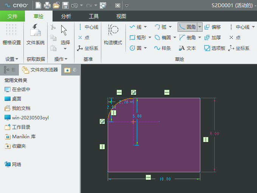Switch to the 草绘 ribbon tab
257x193 pixels.
point(39,16)
